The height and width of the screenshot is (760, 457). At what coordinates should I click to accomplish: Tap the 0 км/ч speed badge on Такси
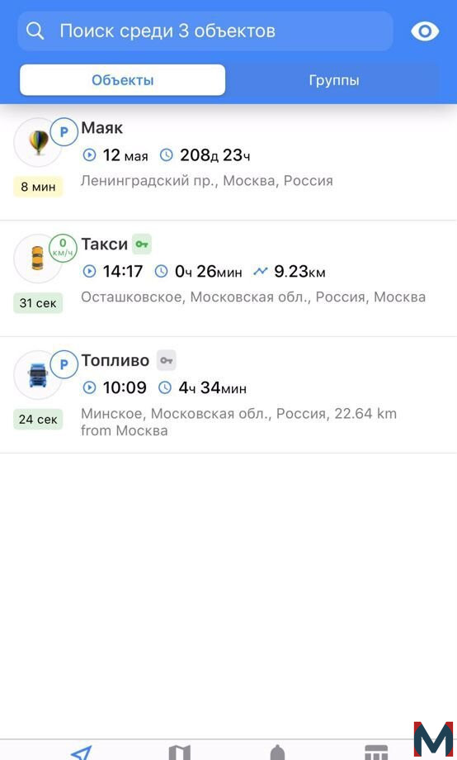point(63,248)
